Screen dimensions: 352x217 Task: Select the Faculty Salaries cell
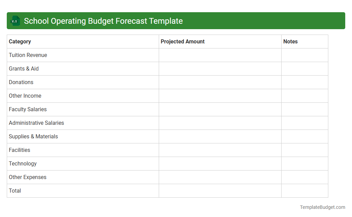[28, 109]
